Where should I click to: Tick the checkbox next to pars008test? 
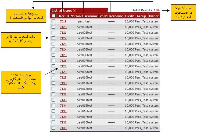[53, 66]
